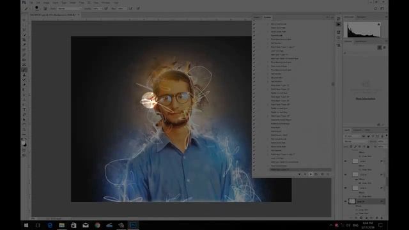Screen dimensions: 409x230
Task: Delete layer trash icon in Layers panel
Action: click(x=382, y=218)
